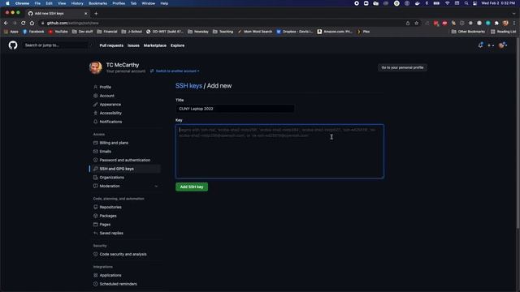Screen dimensions: 520x292
Task: Open the Chrome extensions puzzle icon
Action: pos(496,23)
